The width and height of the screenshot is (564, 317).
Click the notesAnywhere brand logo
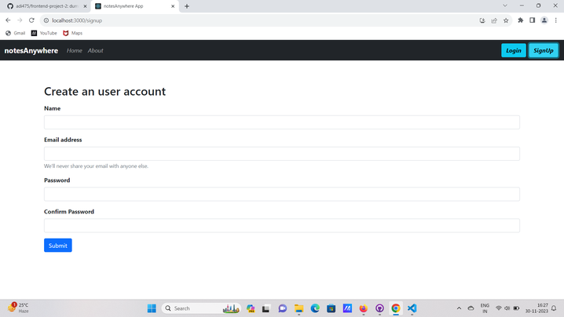31,51
